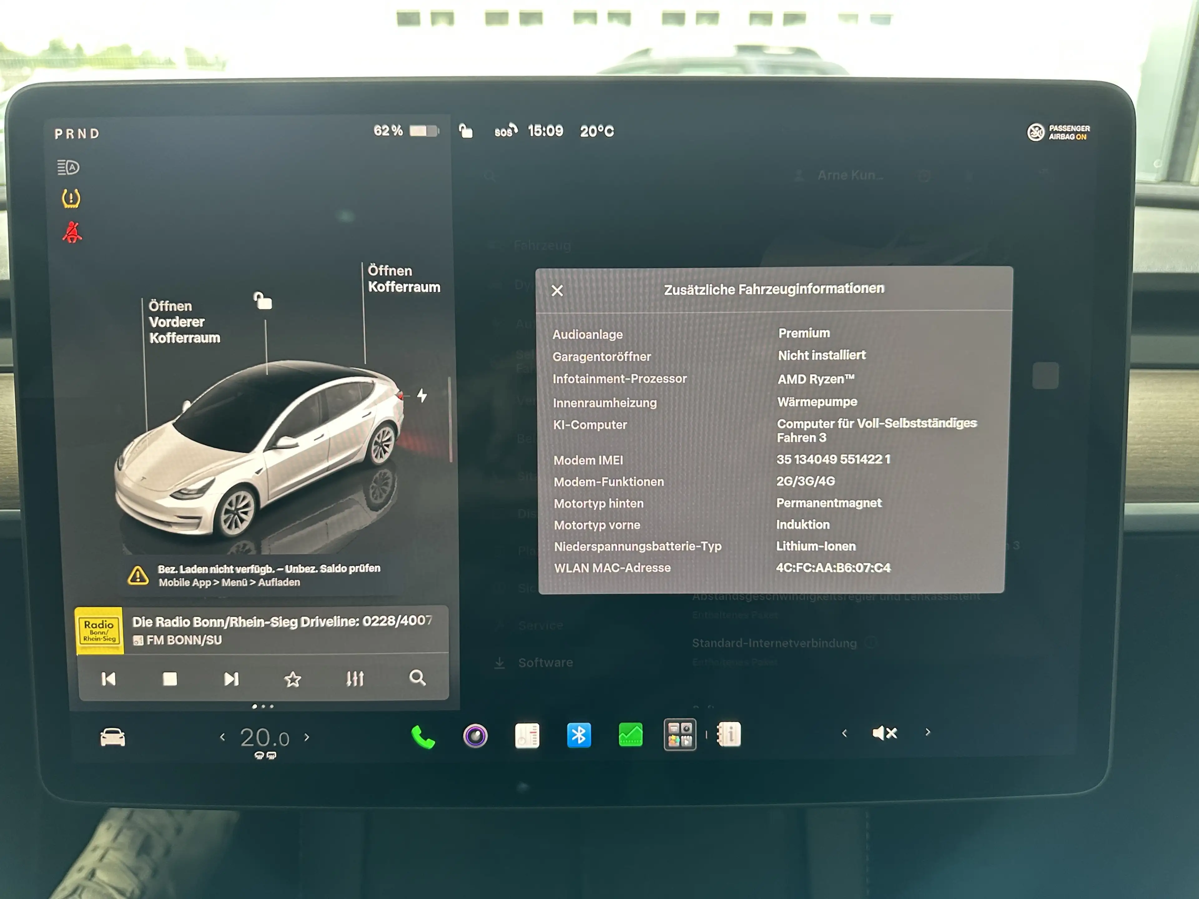Tap the 'FM BONN/SU' station label
The height and width of the screenshot is (899, 1199).
click(184, 640)
